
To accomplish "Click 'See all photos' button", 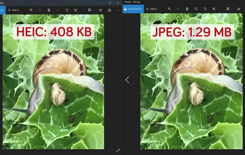I will [x=133, y=9].
